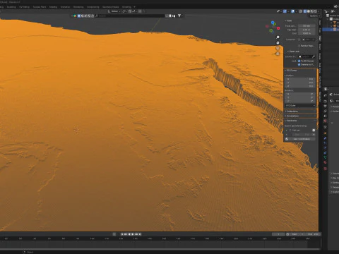Jump to the end frame in timeline
Image resolution: width=339 pixels, height=254 pixels.
click(140, 234)
